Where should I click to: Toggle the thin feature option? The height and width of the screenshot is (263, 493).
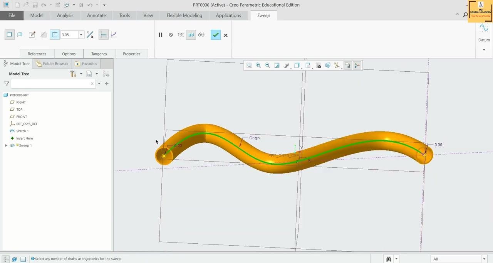pyautogui.click(x=55, y=35)
